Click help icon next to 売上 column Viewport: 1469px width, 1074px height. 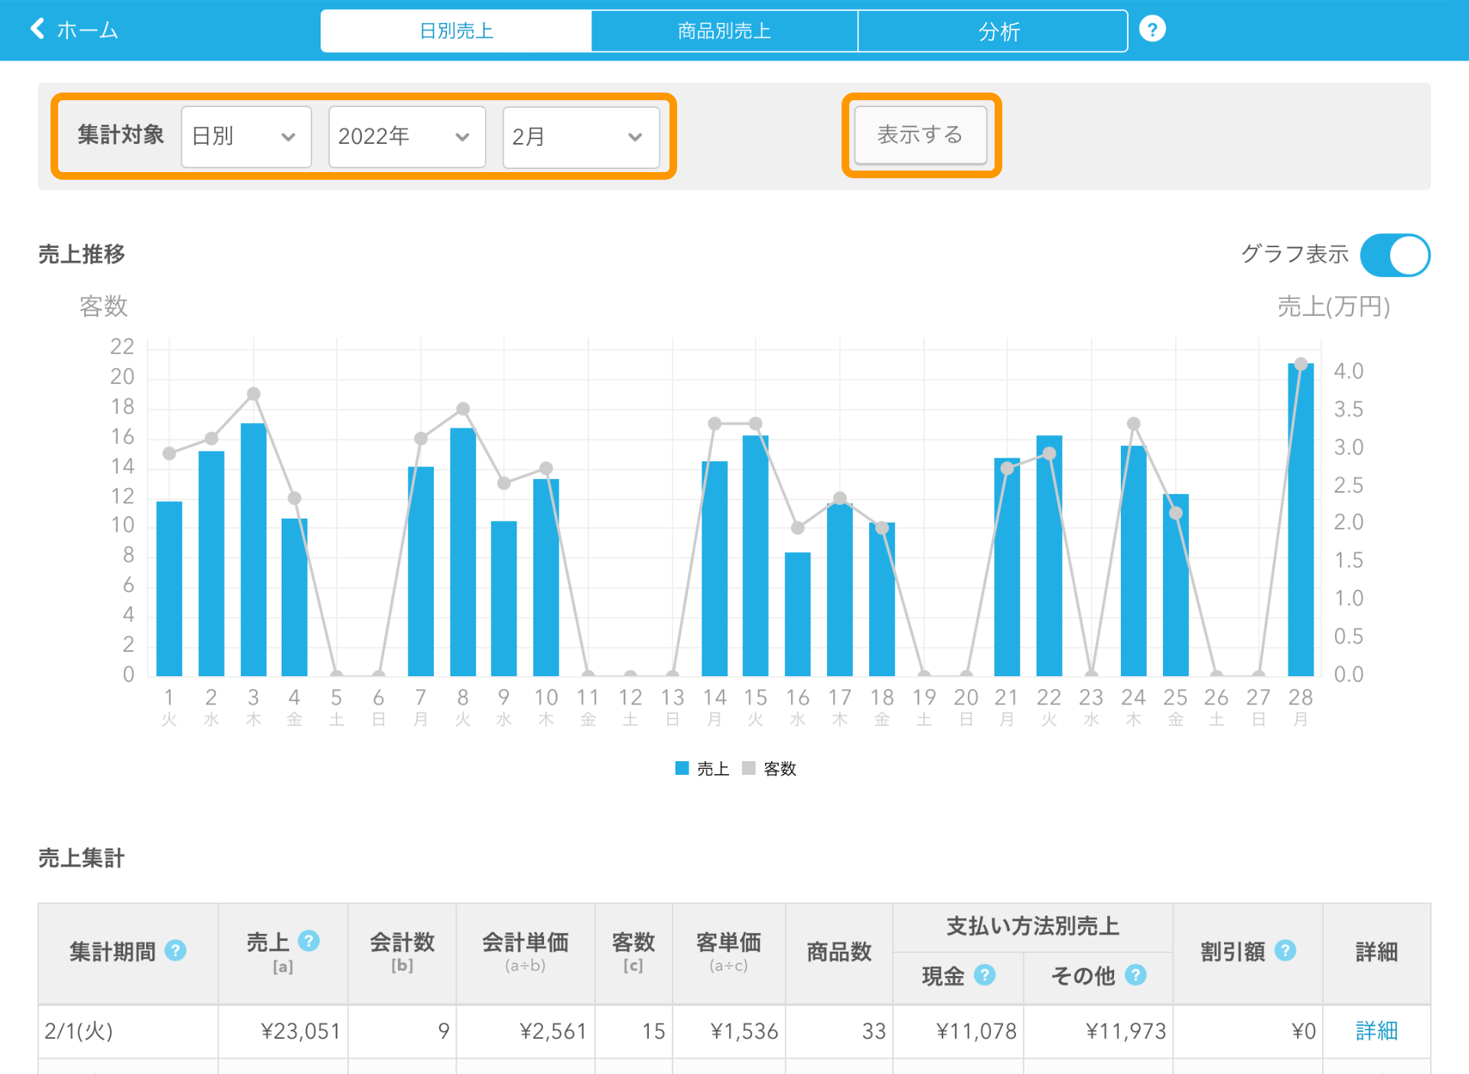coord(309,941)
